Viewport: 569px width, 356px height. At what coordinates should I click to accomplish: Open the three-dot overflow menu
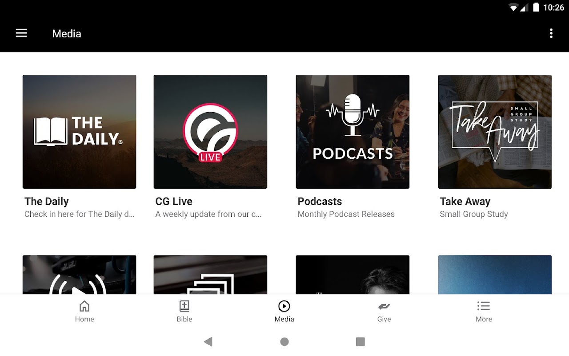tap(551, 33)
